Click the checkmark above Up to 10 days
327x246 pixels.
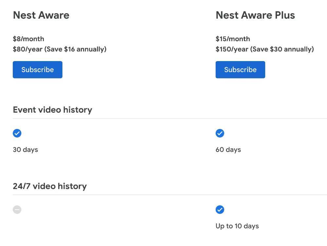pyautogui.click(x=220, y=209)
